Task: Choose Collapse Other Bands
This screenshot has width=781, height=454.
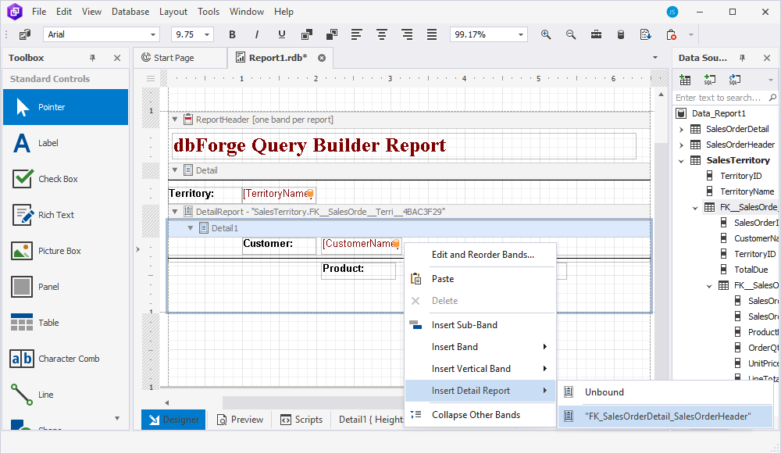Action: coord(480,415)
